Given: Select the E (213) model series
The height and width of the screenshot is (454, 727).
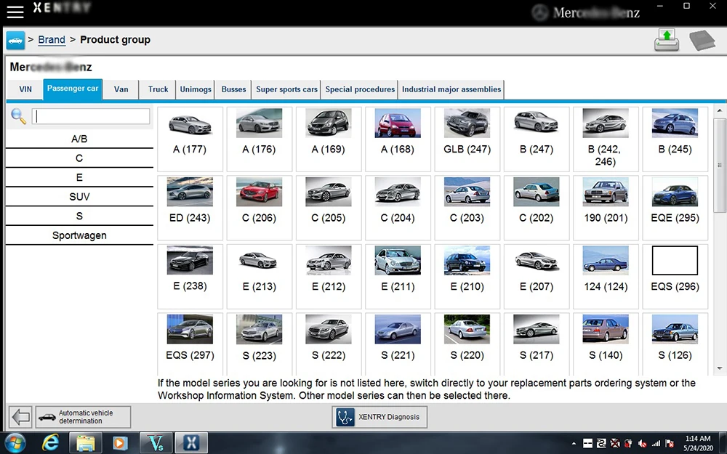Looking at the screenshot, I should tap(260, 276).
